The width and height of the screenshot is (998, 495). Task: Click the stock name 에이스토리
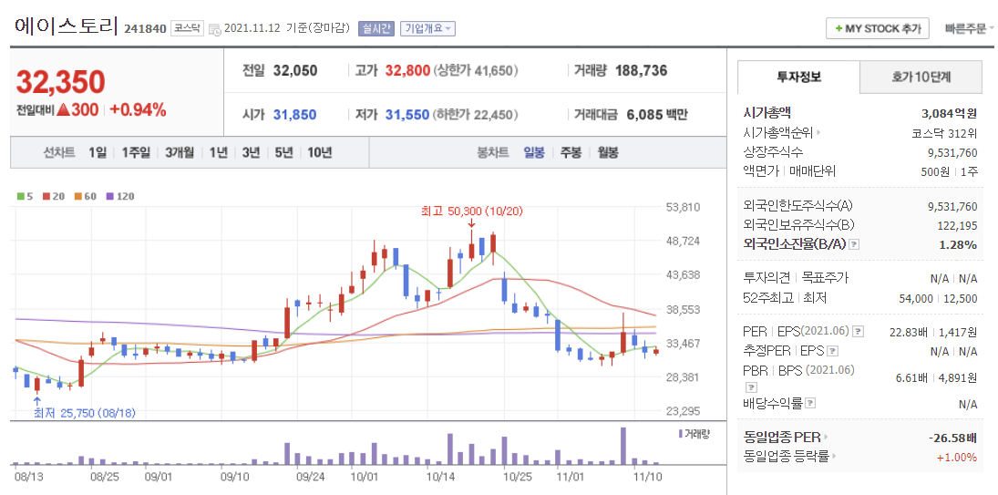coord(67,26)
